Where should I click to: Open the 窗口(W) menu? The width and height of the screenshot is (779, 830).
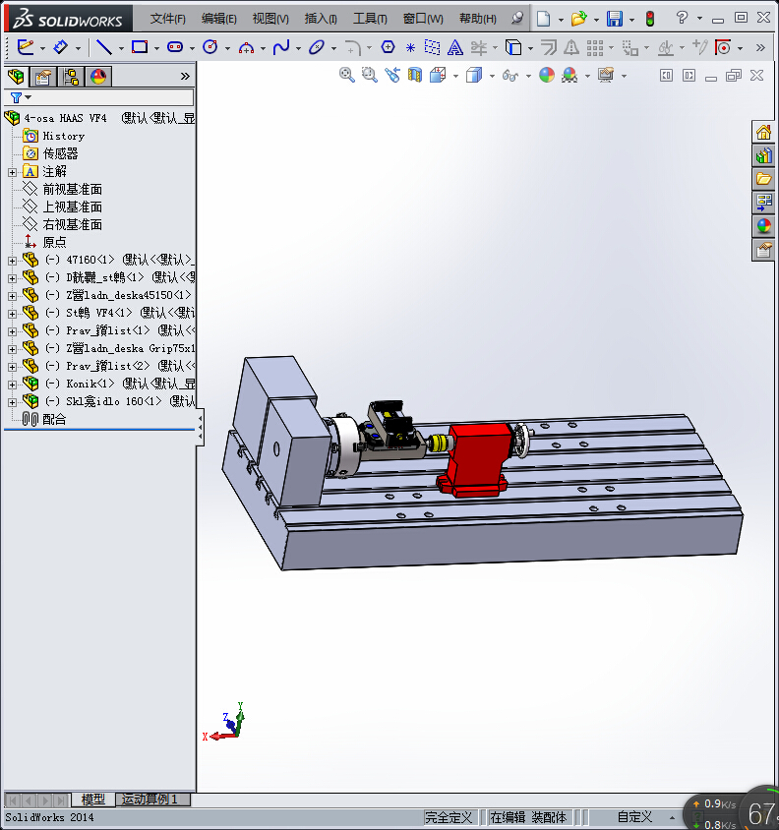point(423,19)
